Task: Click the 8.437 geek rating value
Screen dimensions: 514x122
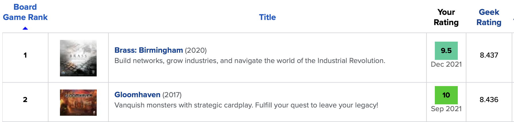Action: click(x=489, y=55)
